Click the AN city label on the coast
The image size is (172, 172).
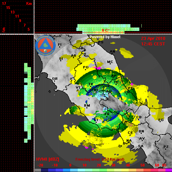[112, 52]
